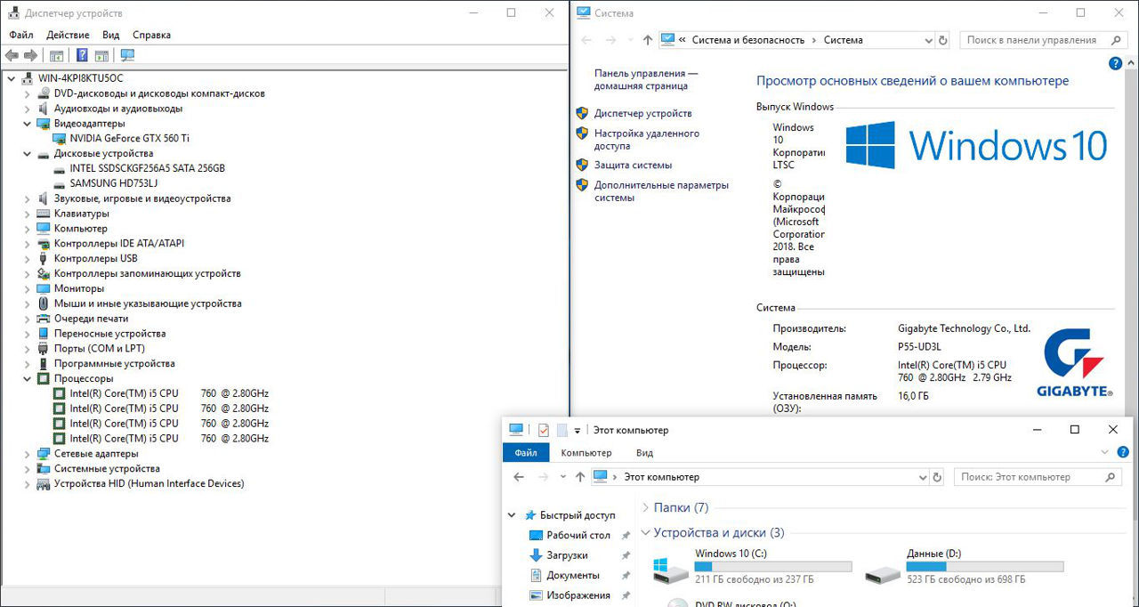Click the Downloads (Загрузки) folder icon
The image size is (1139, 607).
536,554
